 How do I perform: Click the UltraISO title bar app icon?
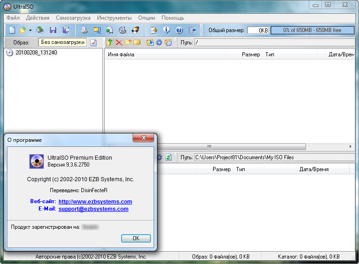coord(7,7)
